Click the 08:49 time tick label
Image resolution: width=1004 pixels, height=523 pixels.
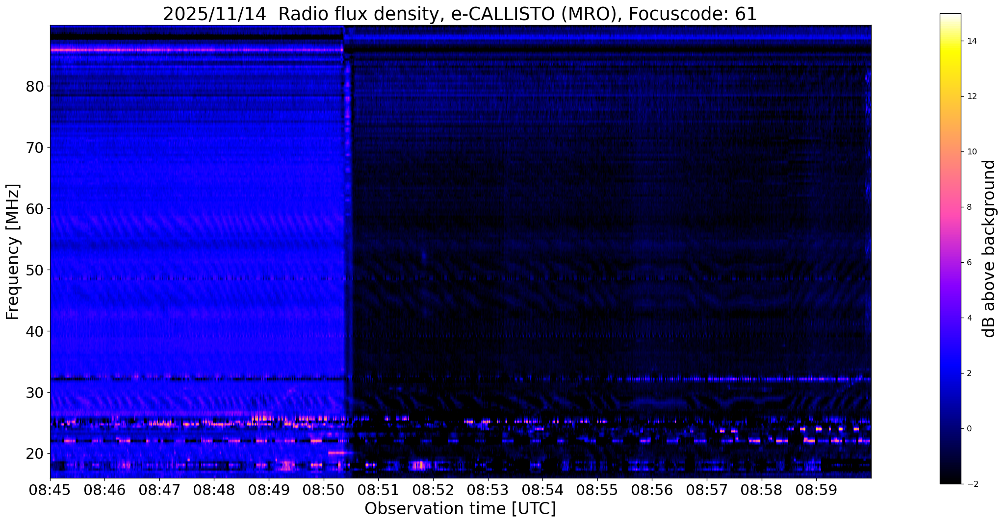(269, 490)
